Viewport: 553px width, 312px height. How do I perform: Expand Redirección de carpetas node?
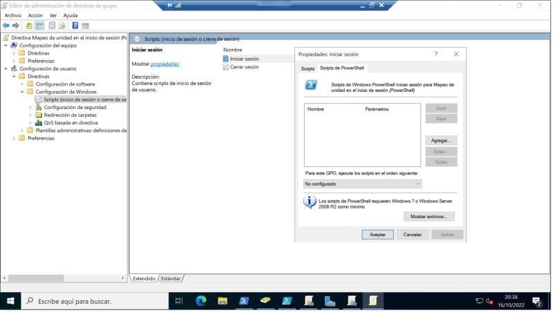pos(30,115)
